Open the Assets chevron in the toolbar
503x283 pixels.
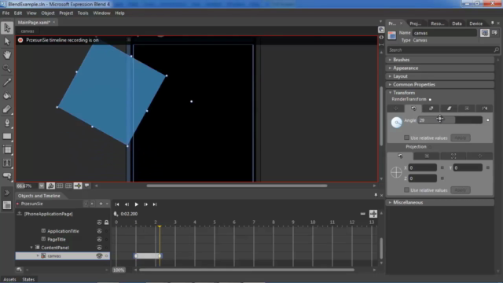[x=7, y=193]
